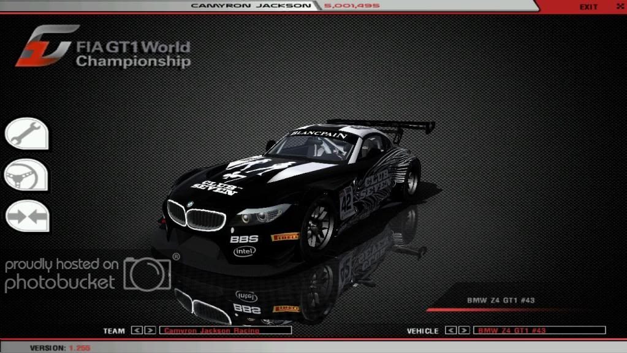Click the Camyron Jackson player name
Screen dimensions: 627x353
click(x=251, y=6)
